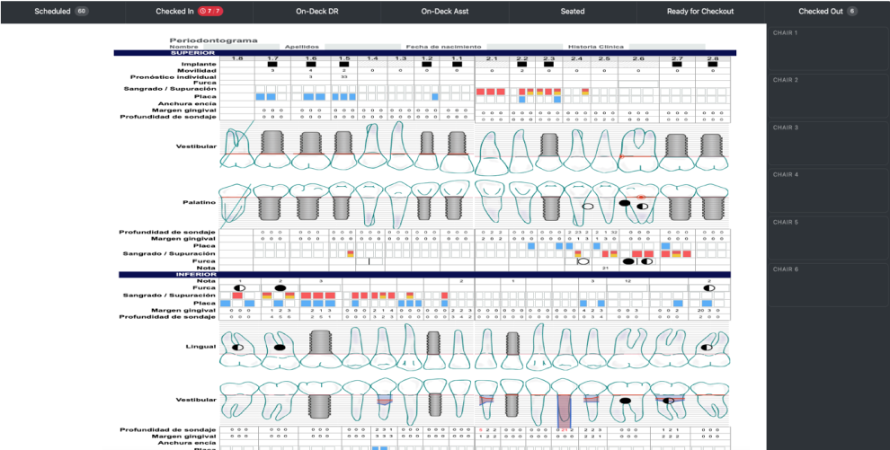Click upper Vestibular tooth 1.3 drawing

coord(399,145)
